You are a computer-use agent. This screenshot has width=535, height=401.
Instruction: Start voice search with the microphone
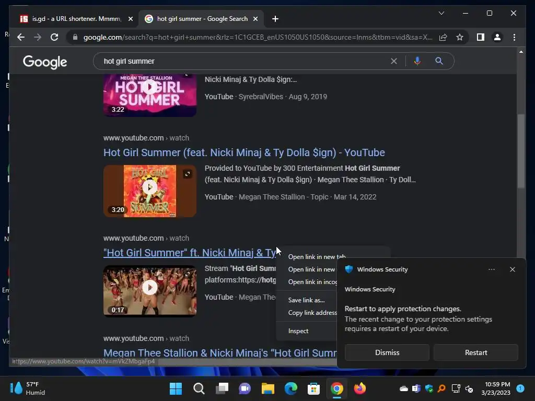pos(417,61)
